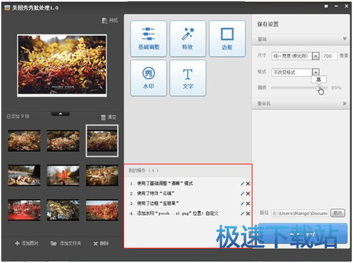Click the 89% quality value
This screenshot has height=263, width=353.
336,88
